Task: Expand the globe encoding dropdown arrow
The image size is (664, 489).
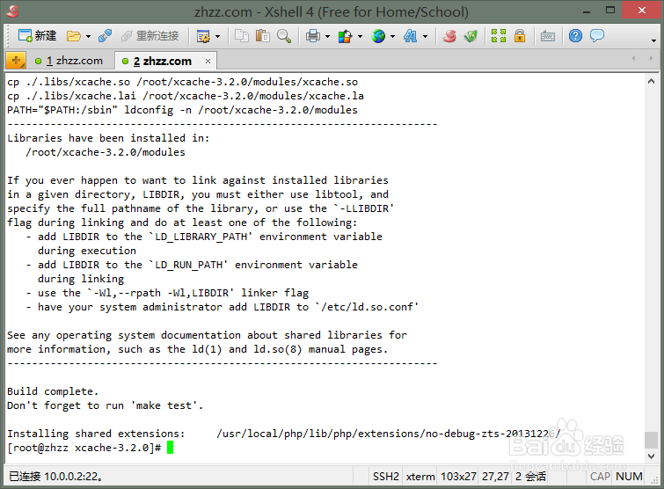Action: click(x=392, y=36)
